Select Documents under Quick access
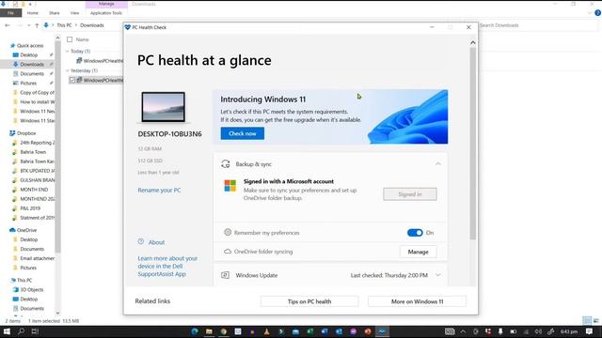Screen dimensions: 602x338 [32, 73]
